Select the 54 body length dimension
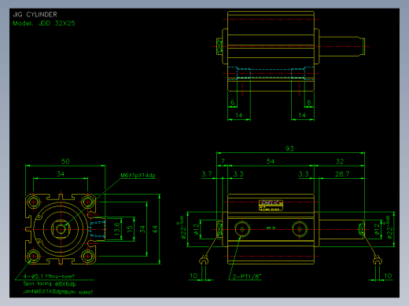Image resolution: width=409 pixels, height=306 pixels. click(x=271, y=162)
